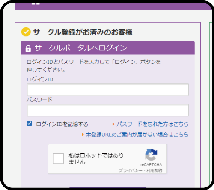Click the purple login button at bottom

point(108,187)
